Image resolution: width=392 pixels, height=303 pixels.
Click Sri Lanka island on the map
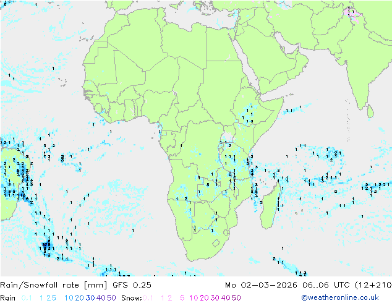click(x=370, y=111)
